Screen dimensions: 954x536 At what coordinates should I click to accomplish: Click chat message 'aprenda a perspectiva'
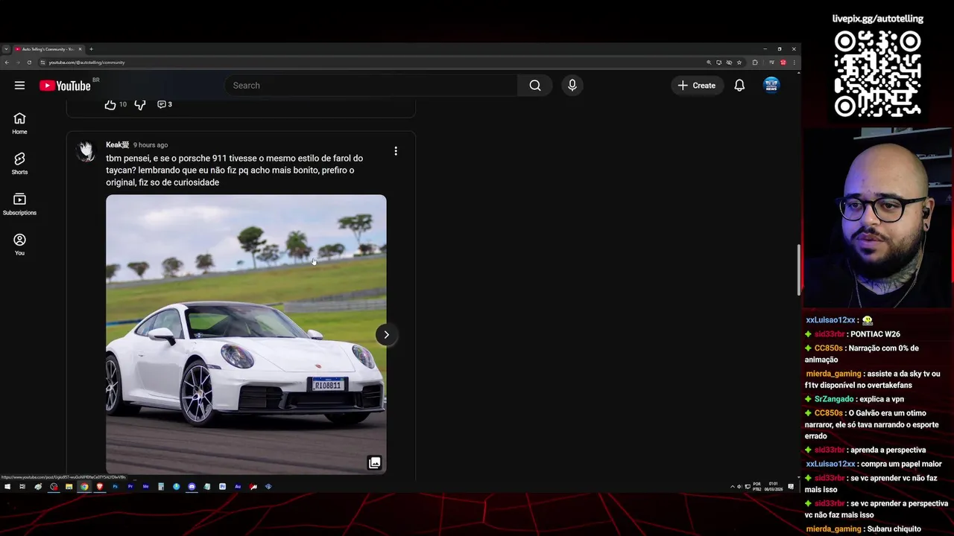point(888,450)
